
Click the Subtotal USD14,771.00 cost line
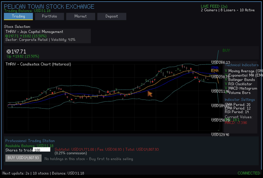pyautogui.click(x=107, y=149)
